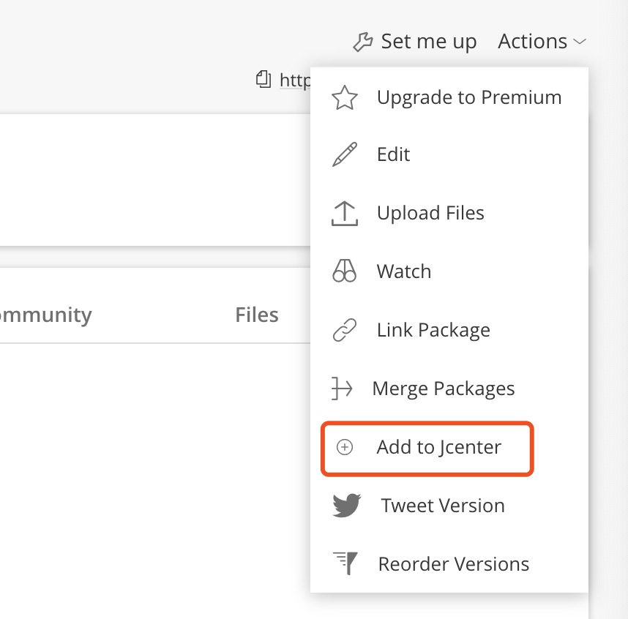Collapse the Actions dropdown chevron
This screenshot has width=628, height=619.
point(580,42)
